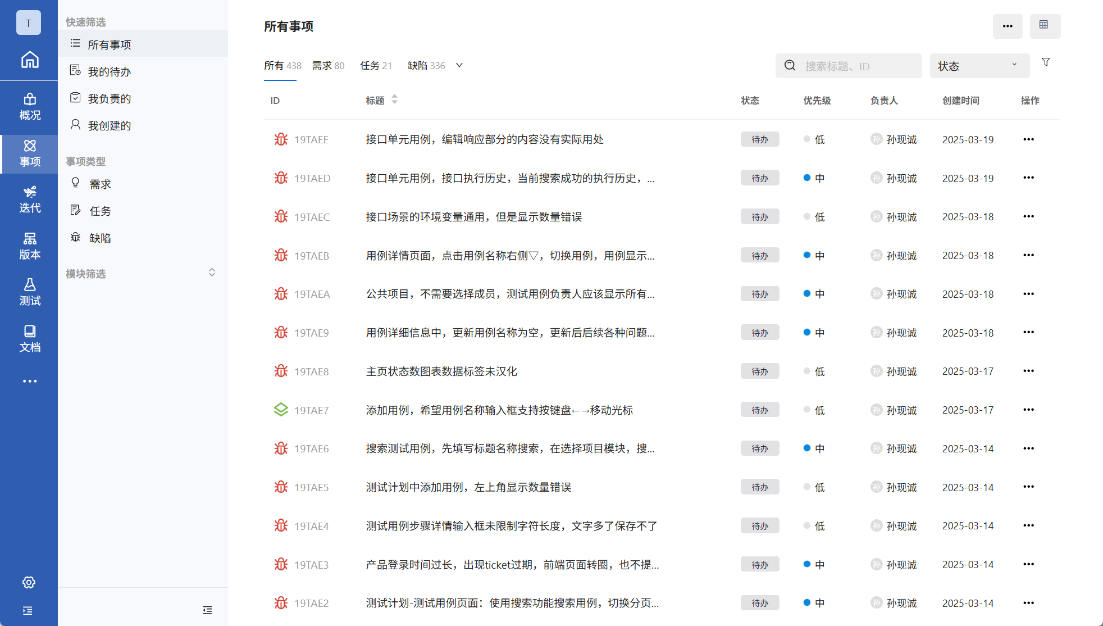Open the 测试 testing section

pos(29,292)
